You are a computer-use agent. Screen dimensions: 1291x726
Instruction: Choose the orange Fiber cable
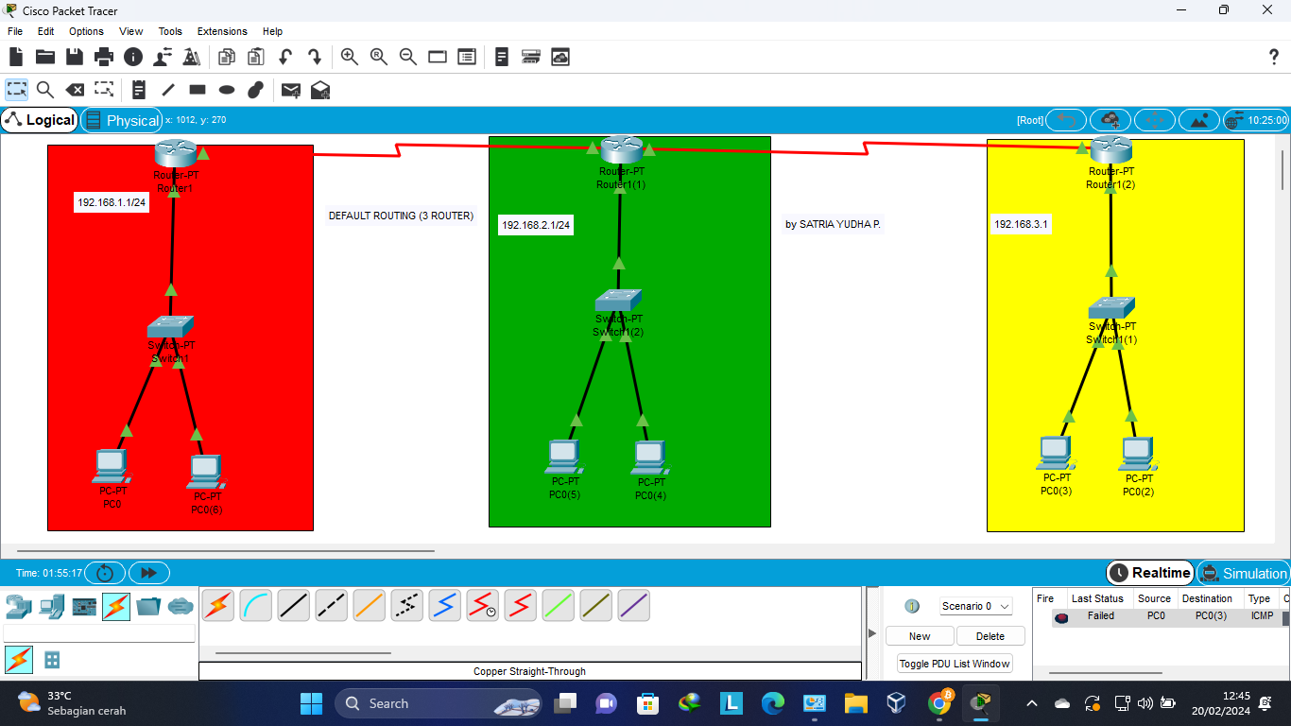(370, 605)
